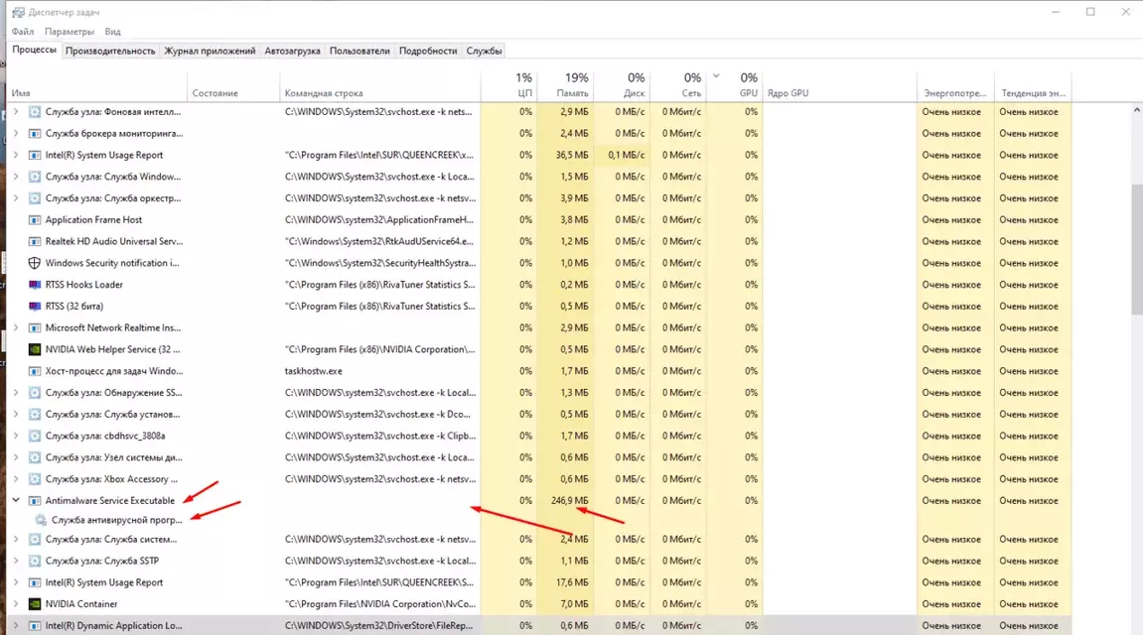Switch to the Автозагрузка tab

(292, 51)
